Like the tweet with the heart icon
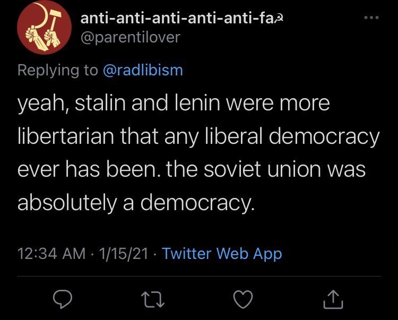 (x=243, y=299)
